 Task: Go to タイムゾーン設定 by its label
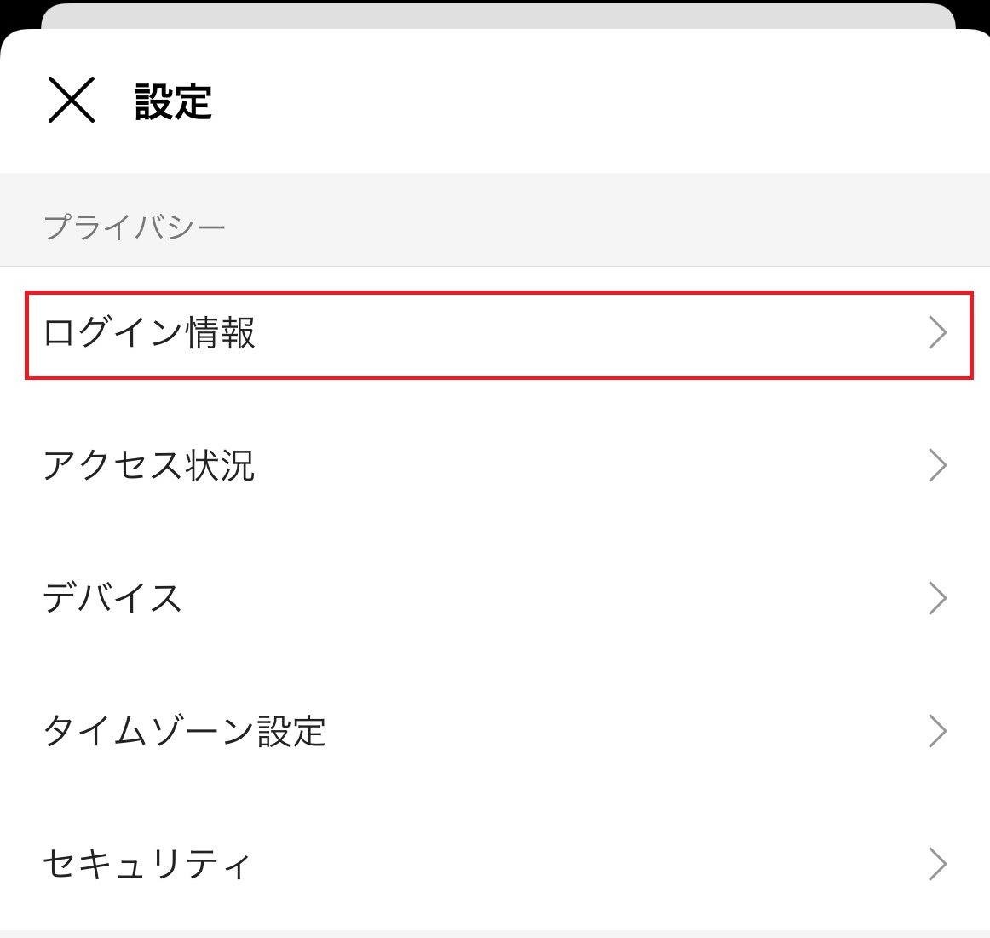coord(184,731)
